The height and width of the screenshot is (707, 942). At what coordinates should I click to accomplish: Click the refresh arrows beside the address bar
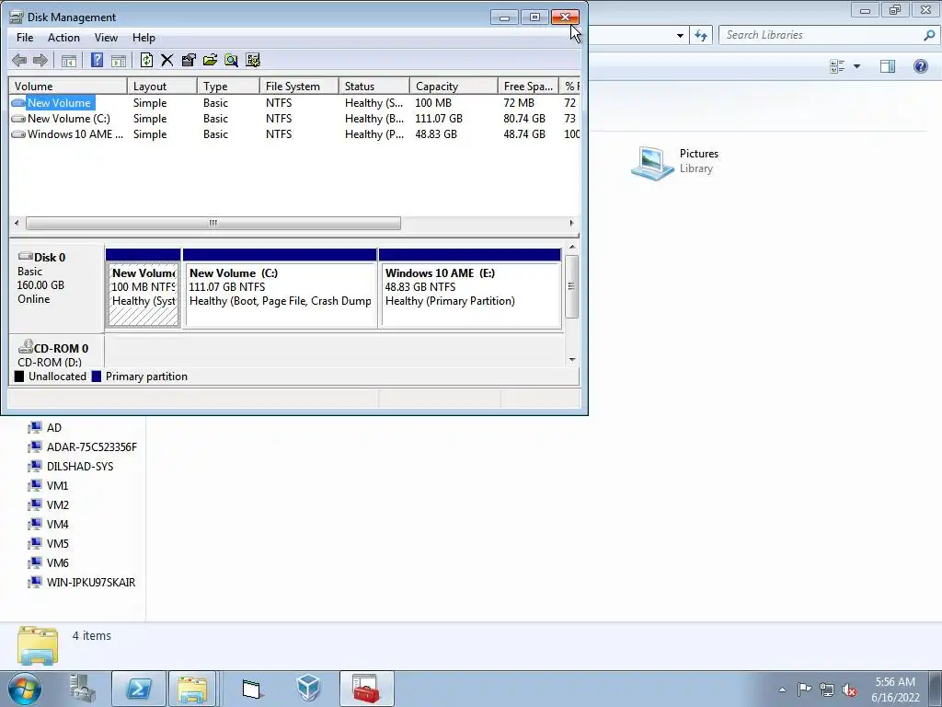click(x=701, y=36)
